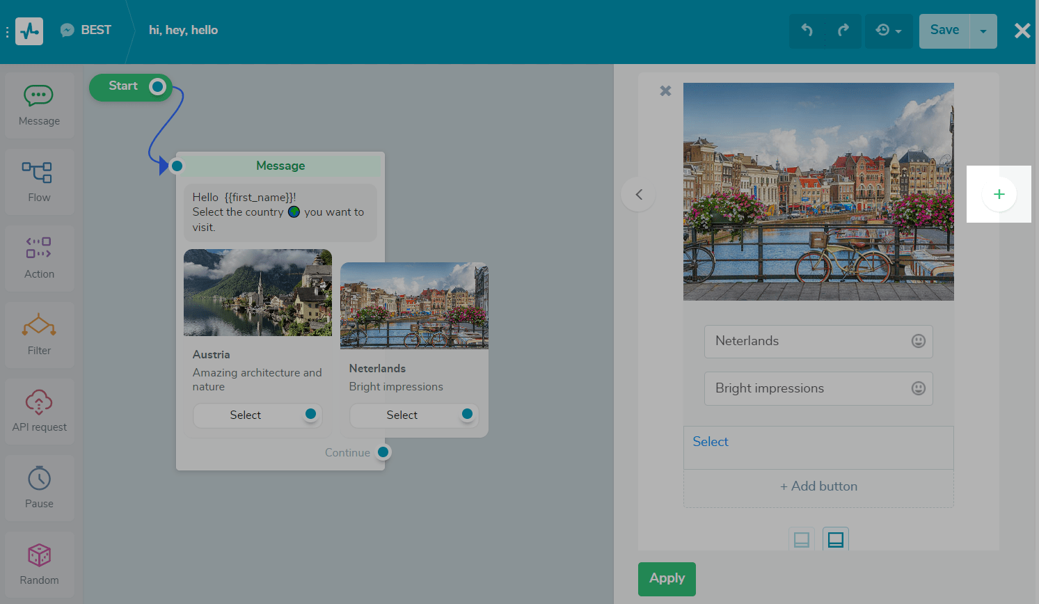The image size is (1039, 604).
Task: Click the undo arrow in toolbar
Action: 807,31
